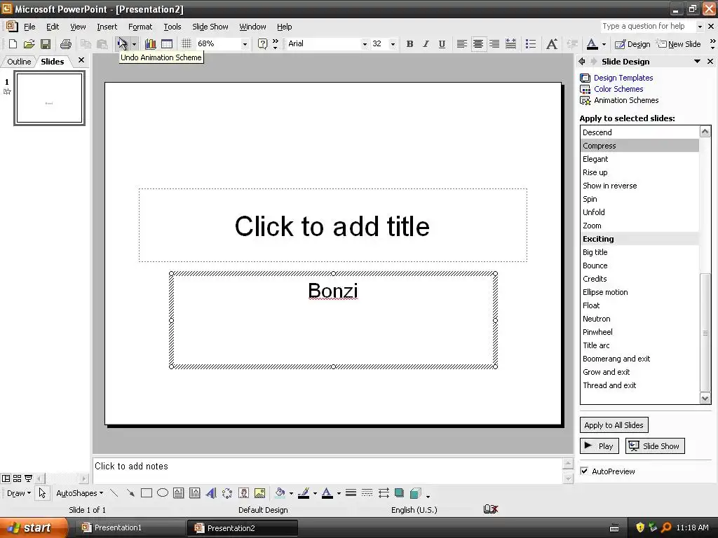Click the New Slide button
This screenshot has width=718, height=538.
click(679, 44)
